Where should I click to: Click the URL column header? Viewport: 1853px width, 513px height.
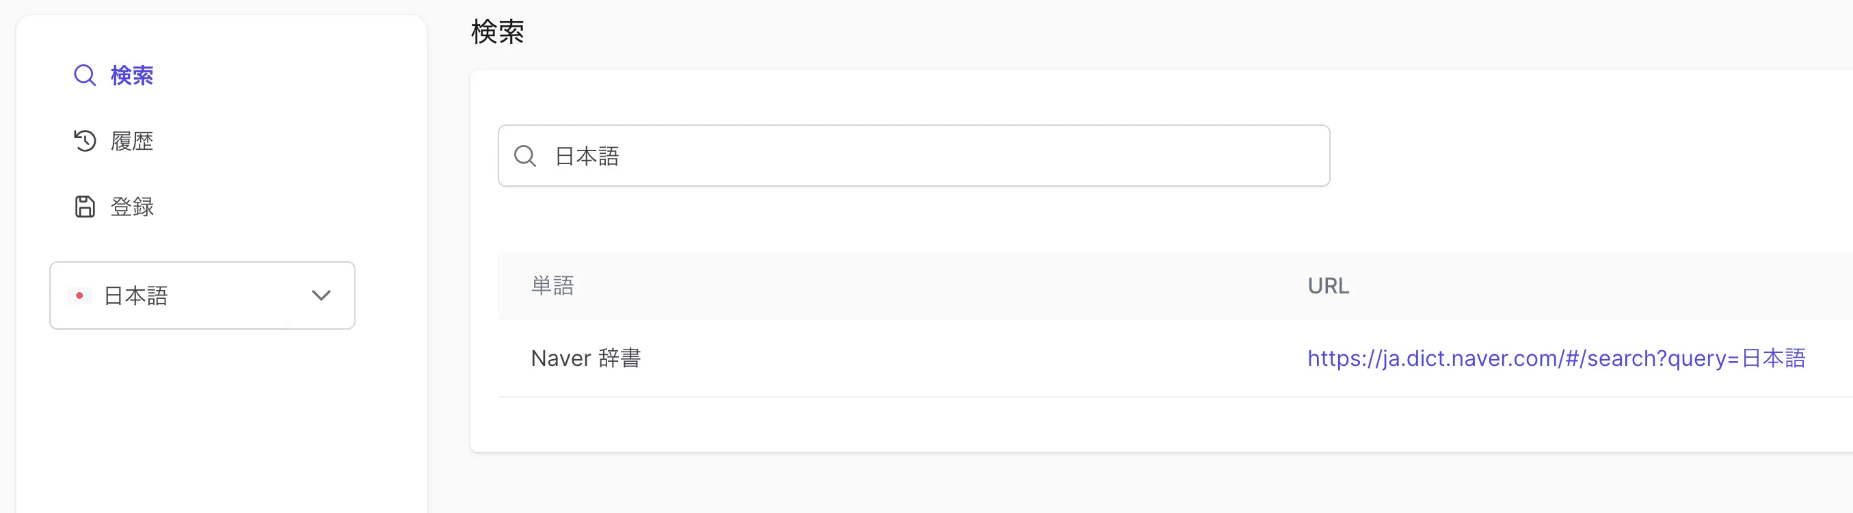click(1328, 286)
